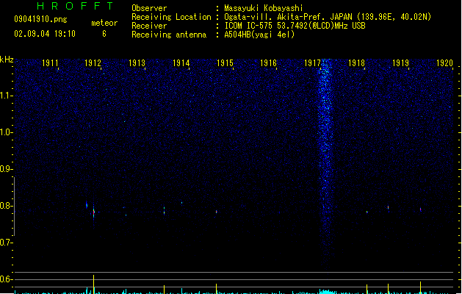Click the 0.9 kHz axis label
The image size is (462, 294).
(6, 169)
